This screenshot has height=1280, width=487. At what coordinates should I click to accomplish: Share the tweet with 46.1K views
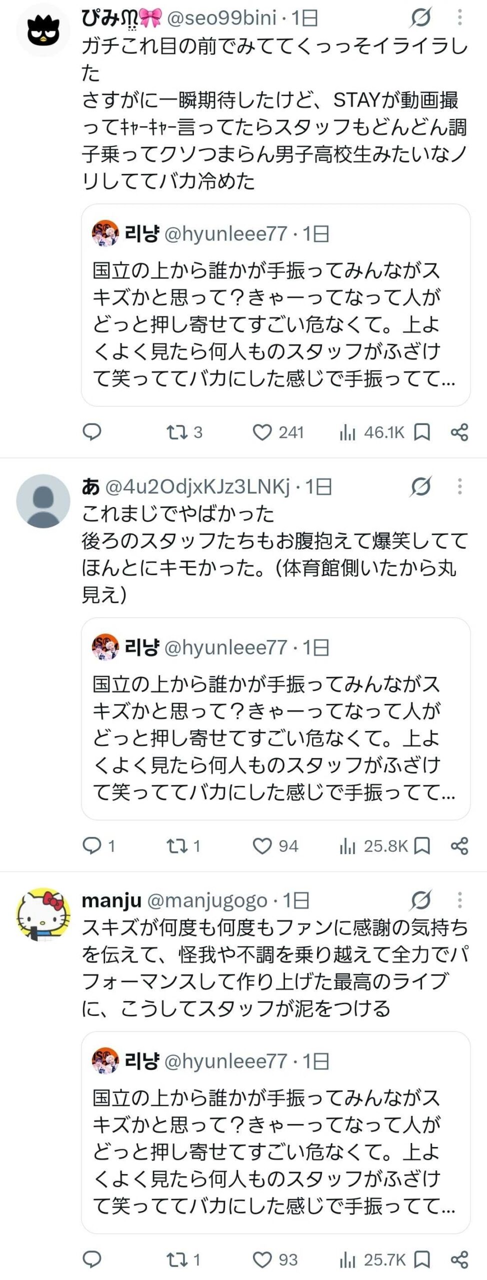pyautogui.click(x=459, y=432)
